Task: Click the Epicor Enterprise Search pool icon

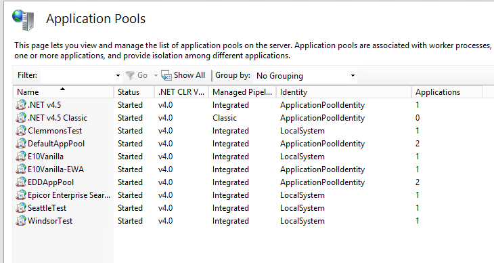Action: click(21, 195)
